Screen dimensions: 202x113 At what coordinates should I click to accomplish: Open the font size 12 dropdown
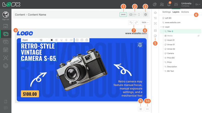(x=43, y=40)
